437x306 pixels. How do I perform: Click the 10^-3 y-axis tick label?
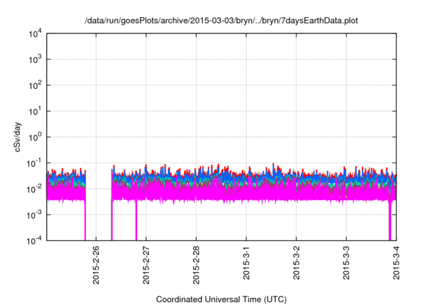(33, 215)
